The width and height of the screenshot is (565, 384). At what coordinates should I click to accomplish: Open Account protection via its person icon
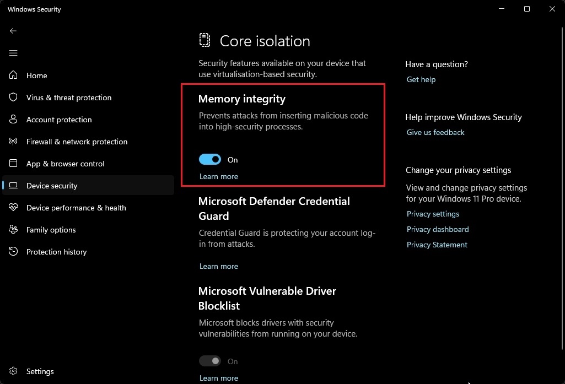point(13,120)
